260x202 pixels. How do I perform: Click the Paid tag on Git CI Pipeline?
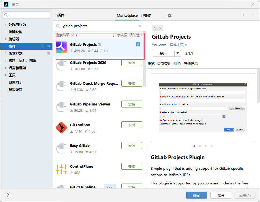coord(110,187)
